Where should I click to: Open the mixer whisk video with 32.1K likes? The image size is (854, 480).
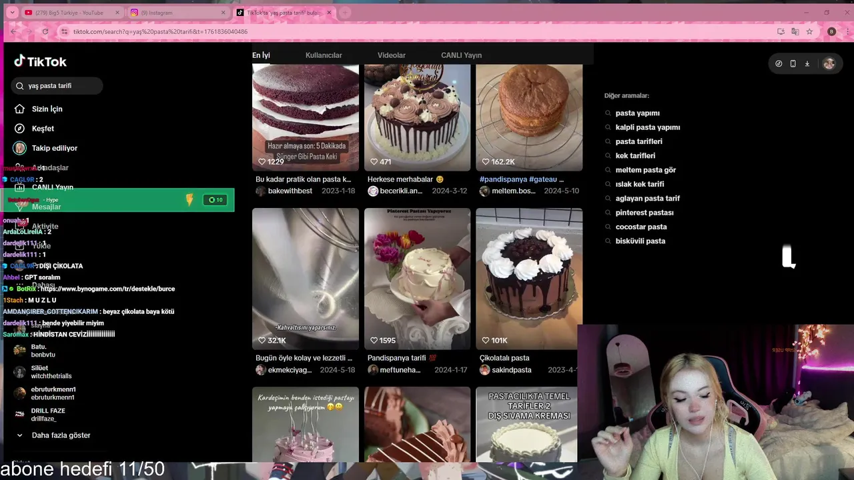(306, 279)
